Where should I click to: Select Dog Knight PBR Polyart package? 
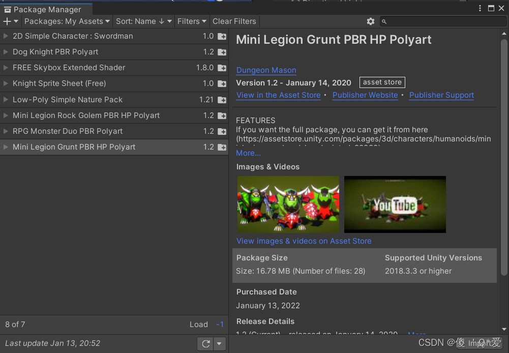point(114,52)
